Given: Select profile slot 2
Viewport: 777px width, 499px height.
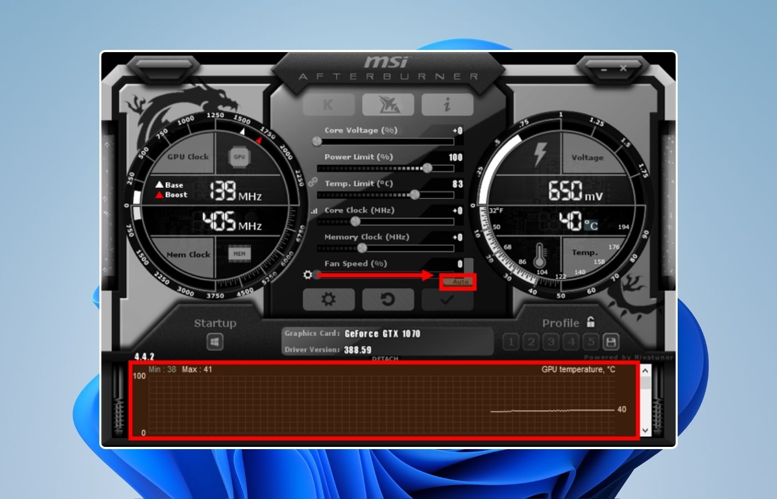Looking at the screenshot, I should click(x=531, y=342).
